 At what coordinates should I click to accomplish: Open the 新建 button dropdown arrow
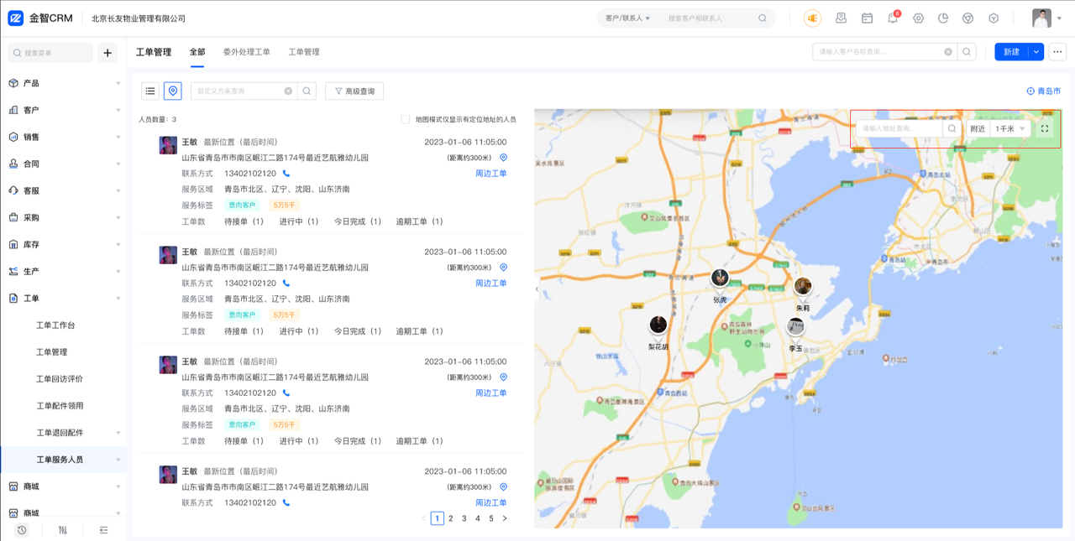tap(1036, 52)
